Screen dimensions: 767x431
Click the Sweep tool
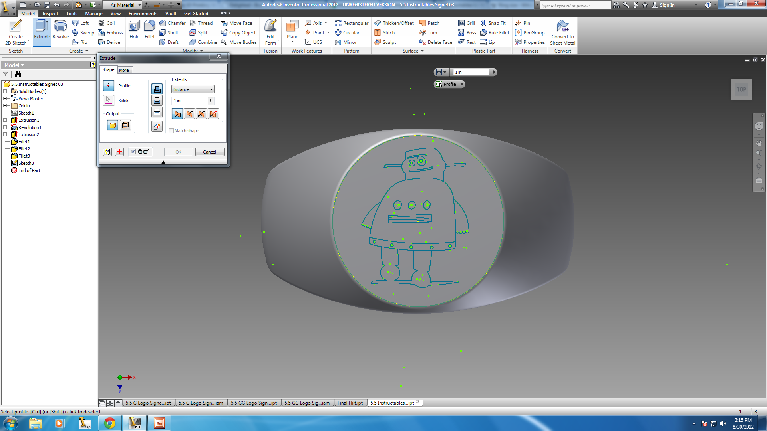click(83, 32)
